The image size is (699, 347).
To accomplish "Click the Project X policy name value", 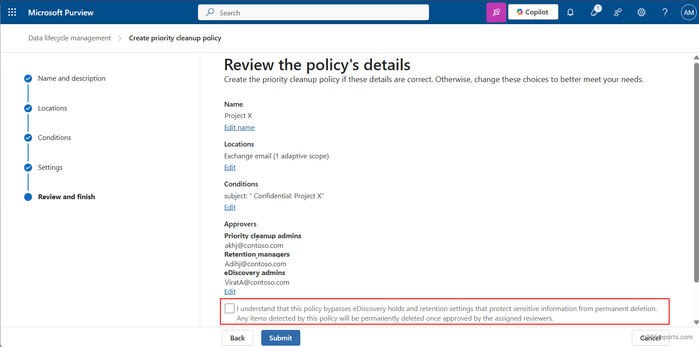I will [238, 116].
